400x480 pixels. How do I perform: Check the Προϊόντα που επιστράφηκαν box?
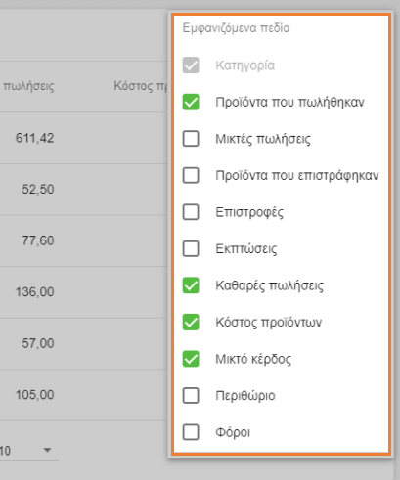[191, 175]
